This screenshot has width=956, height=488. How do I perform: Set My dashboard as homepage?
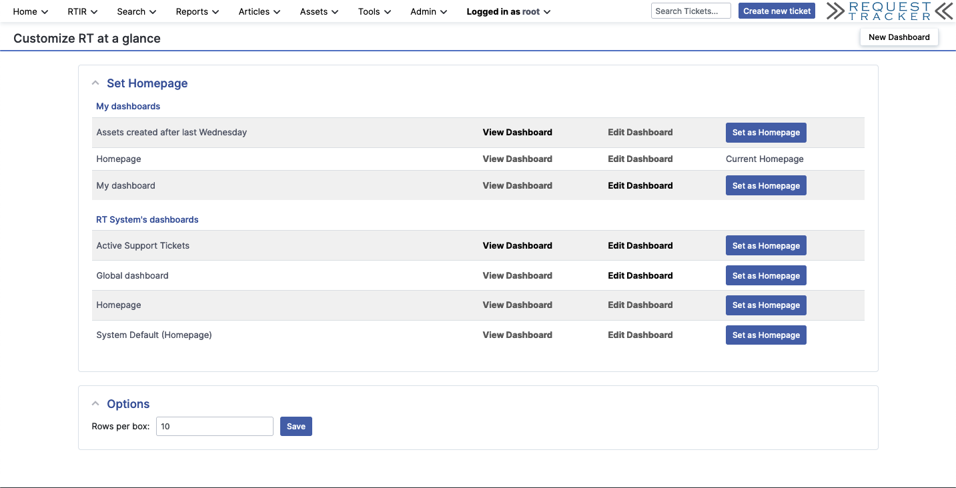(x=766, y=185)
